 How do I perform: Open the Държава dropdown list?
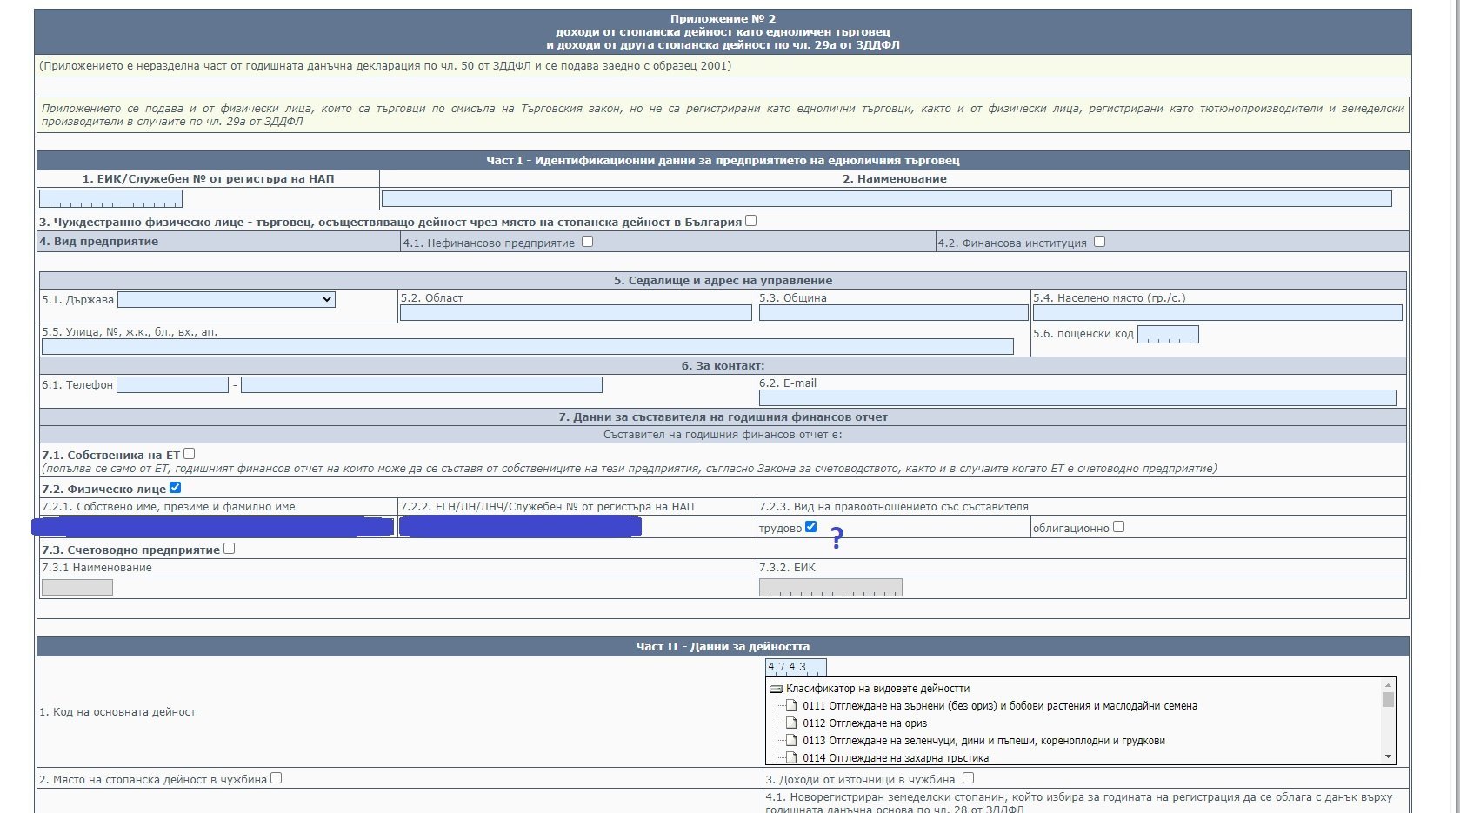click(226, 299)
